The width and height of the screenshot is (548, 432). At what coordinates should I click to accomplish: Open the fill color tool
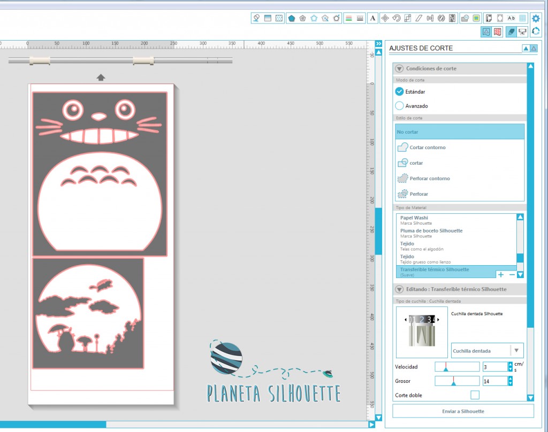pos(256,18)
